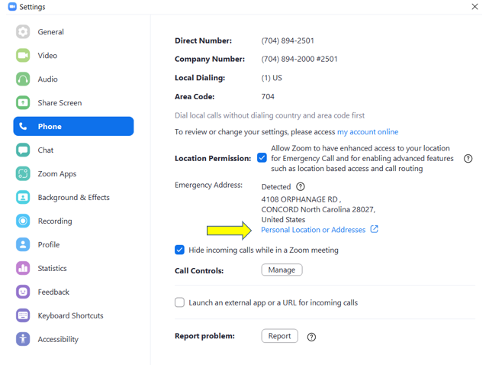Disable the Location Permission checkbox
Screen dimensions: 489x365
point(262,158)
